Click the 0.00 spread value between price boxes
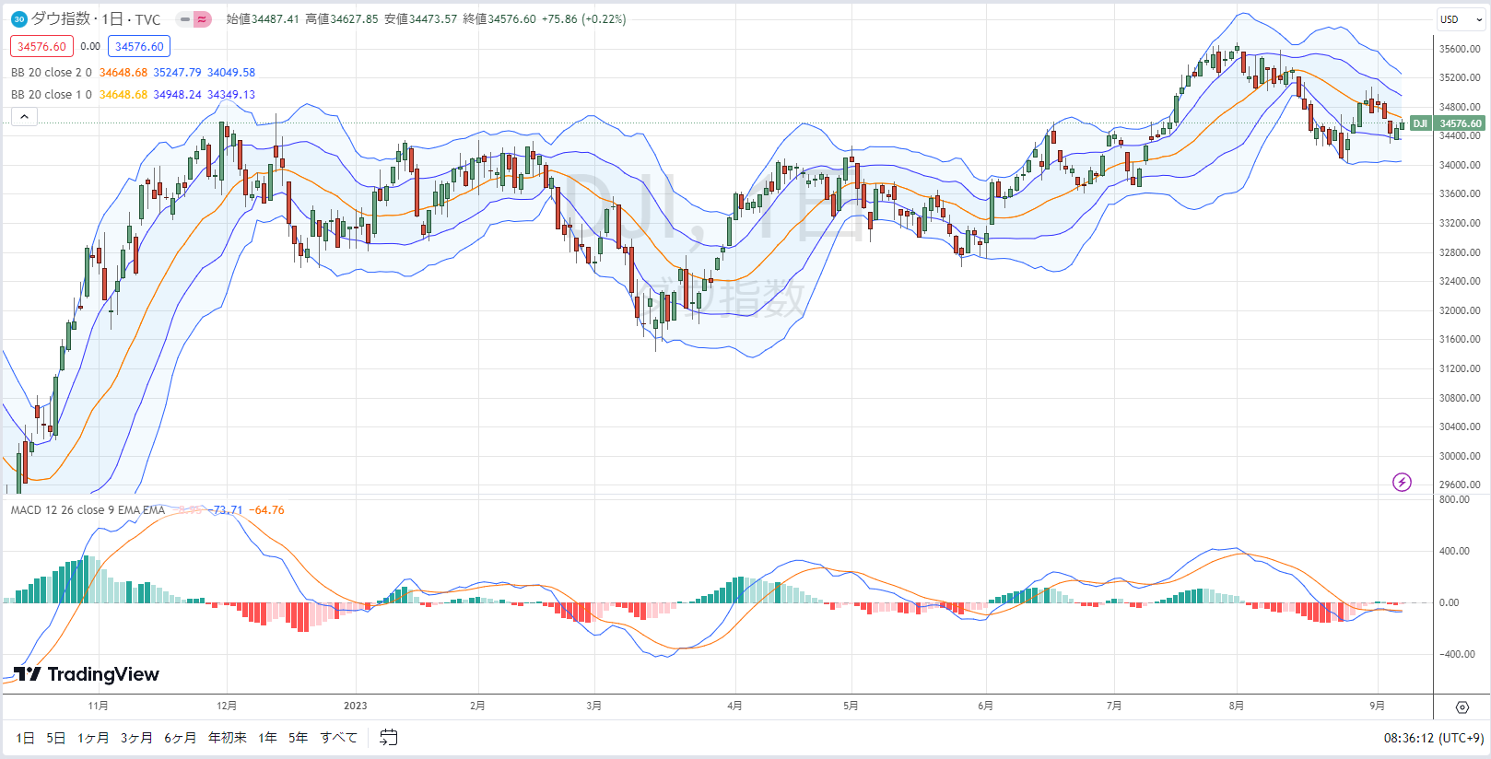 click(90, 46)
